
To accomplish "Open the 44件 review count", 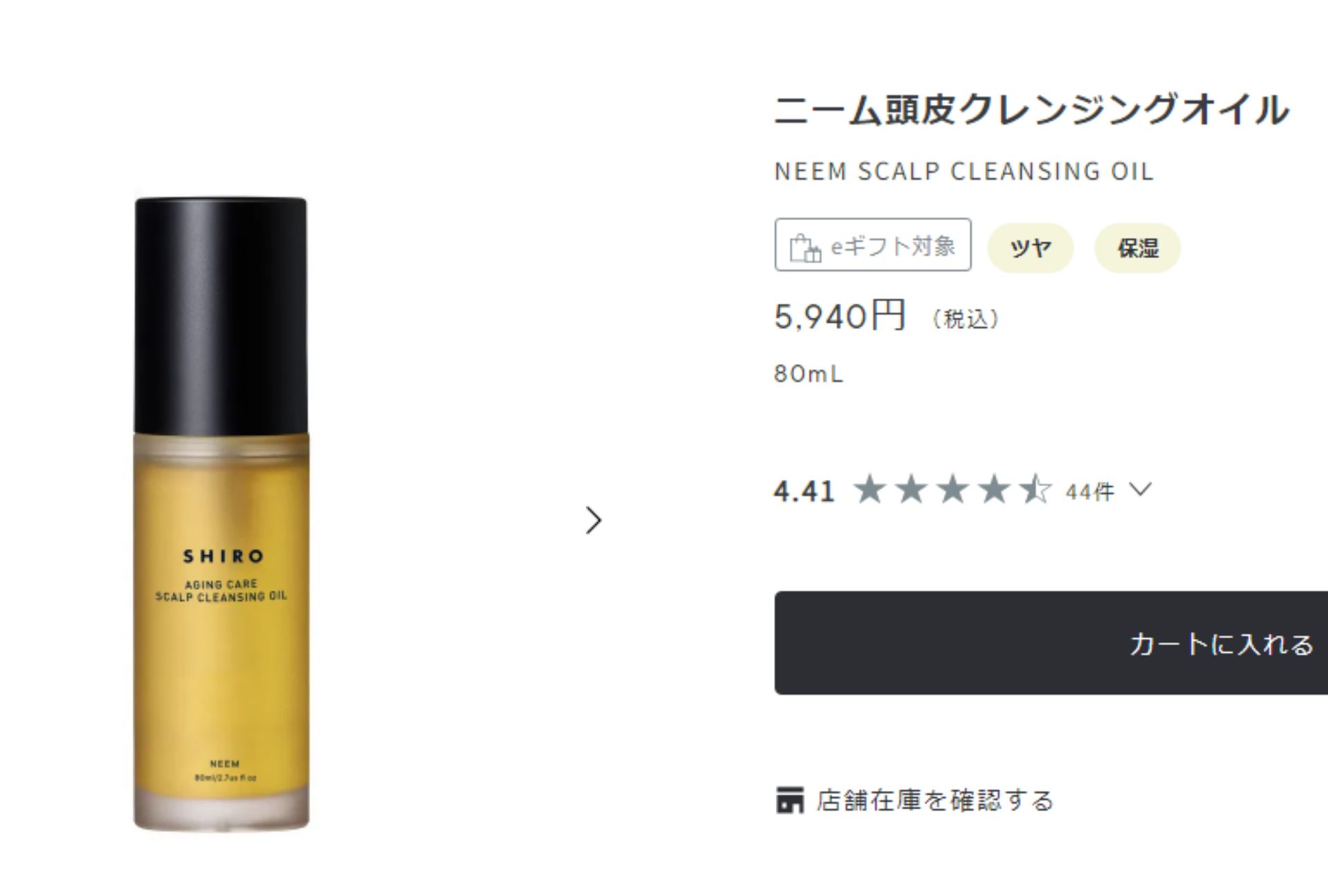I will click(x=1090, y=492).
